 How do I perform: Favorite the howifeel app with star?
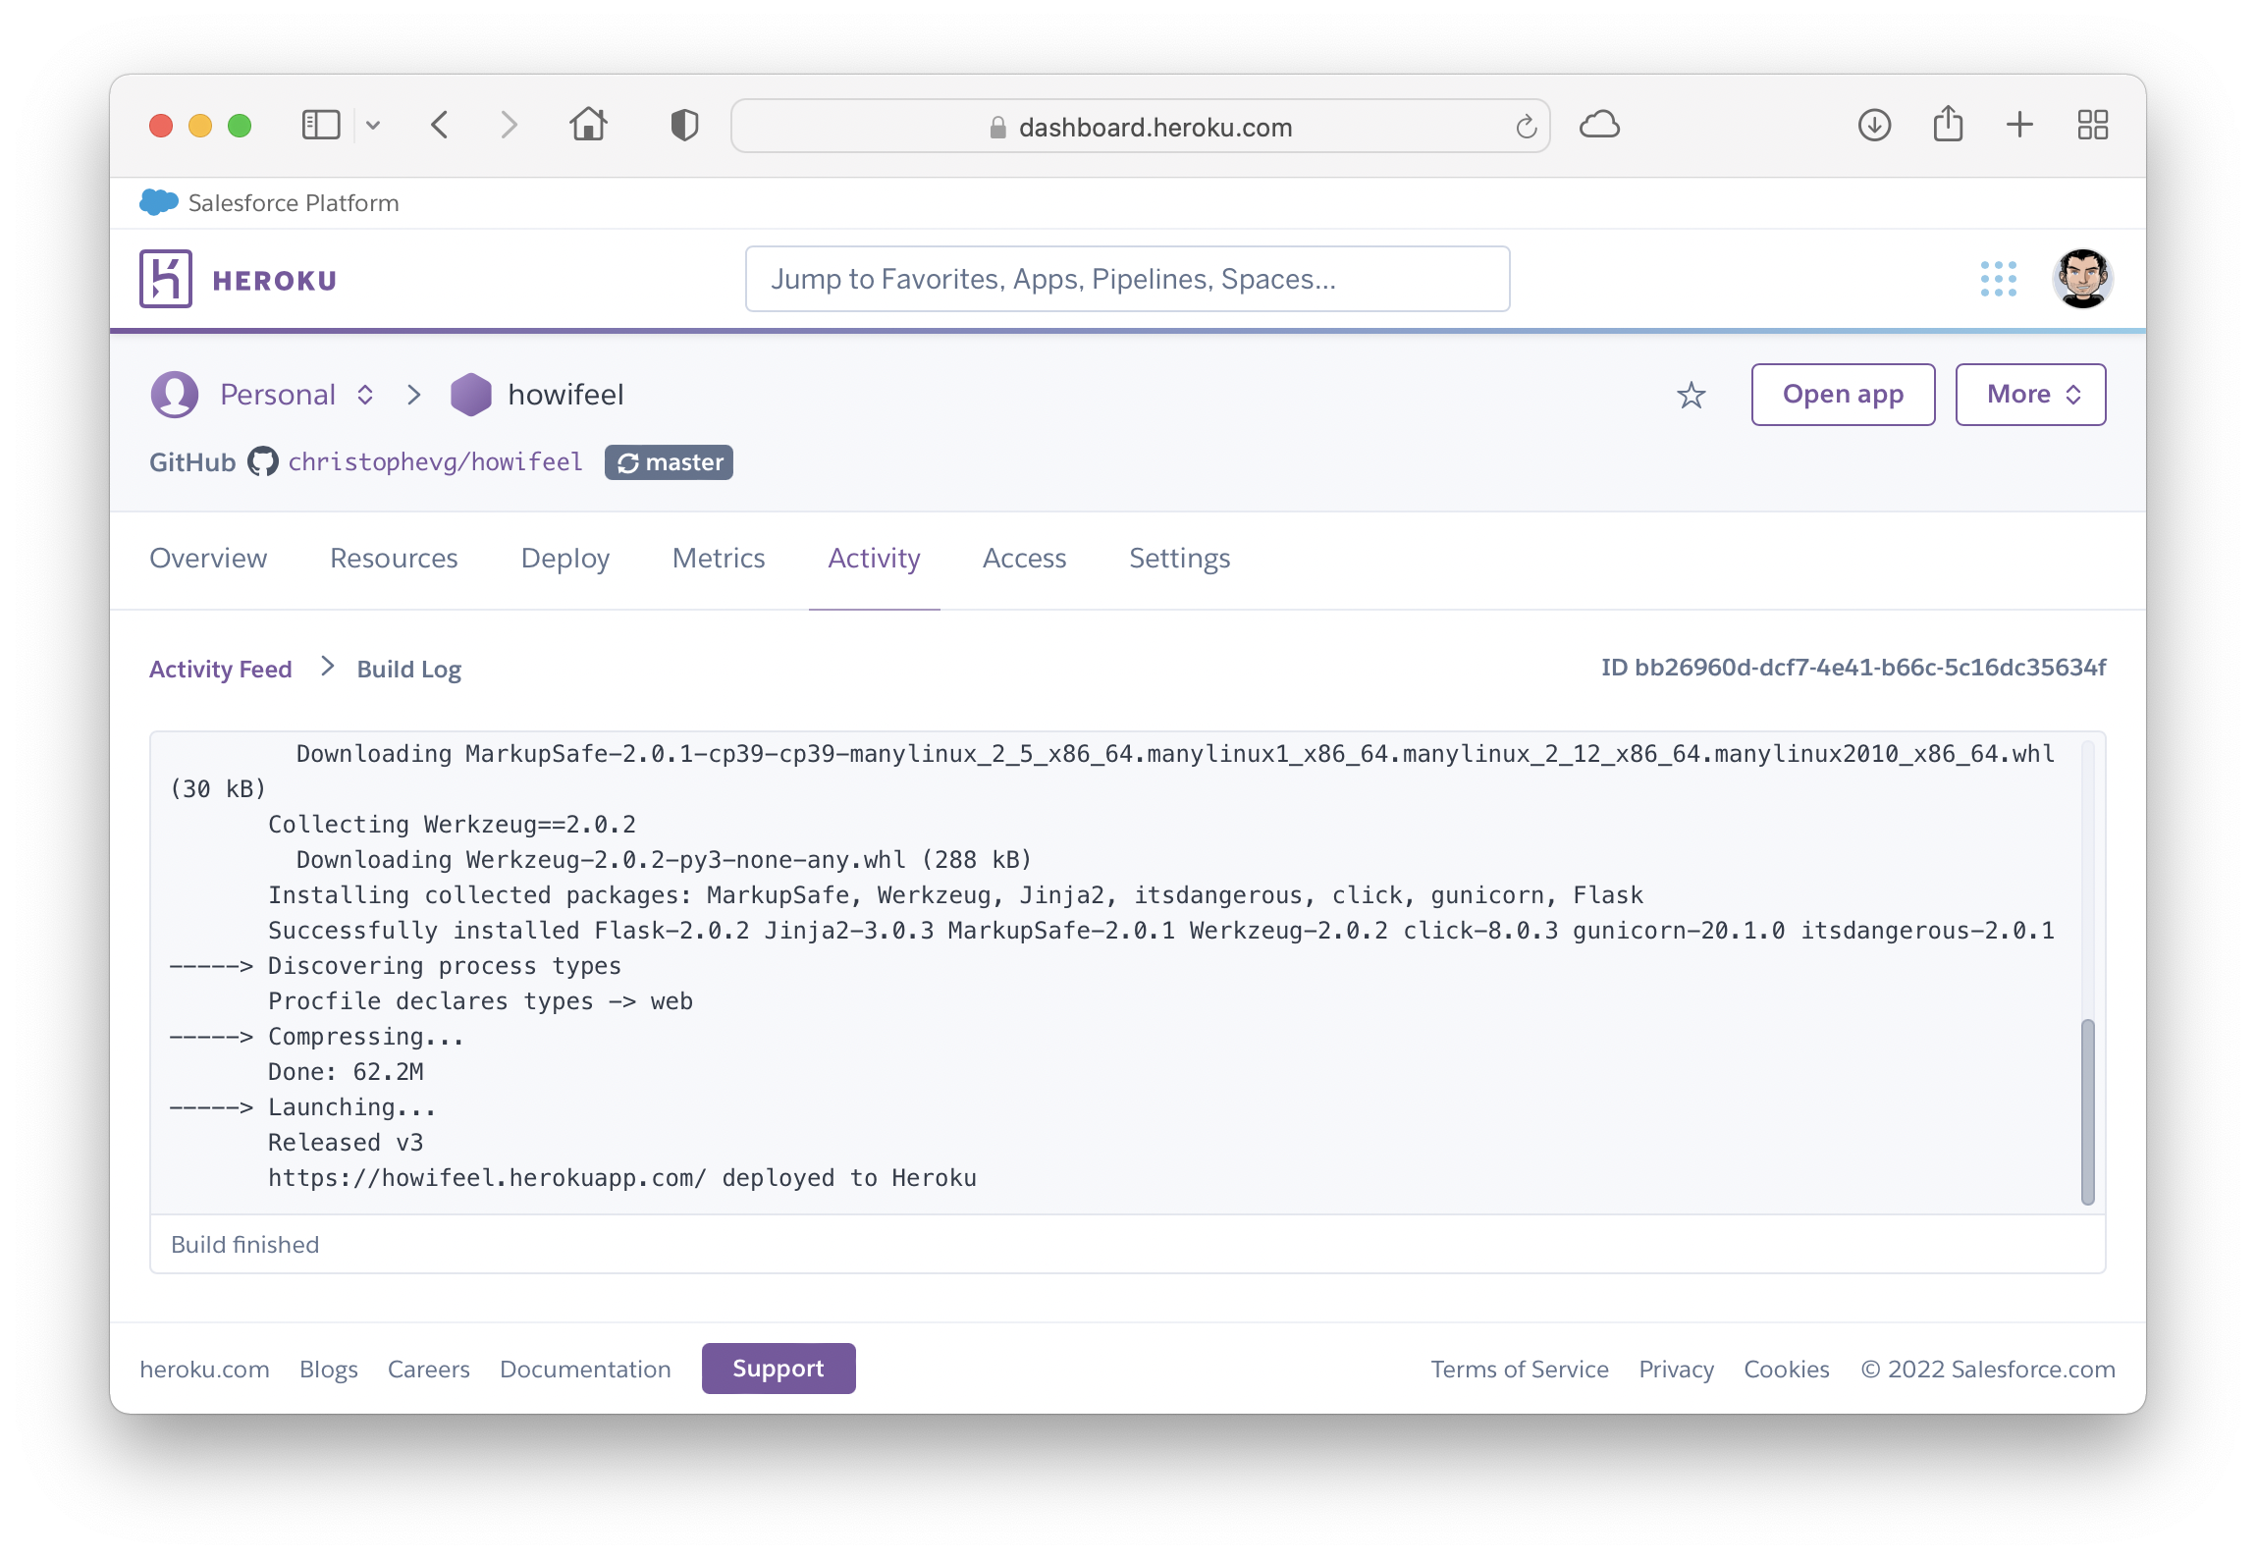click(1691, 396)
